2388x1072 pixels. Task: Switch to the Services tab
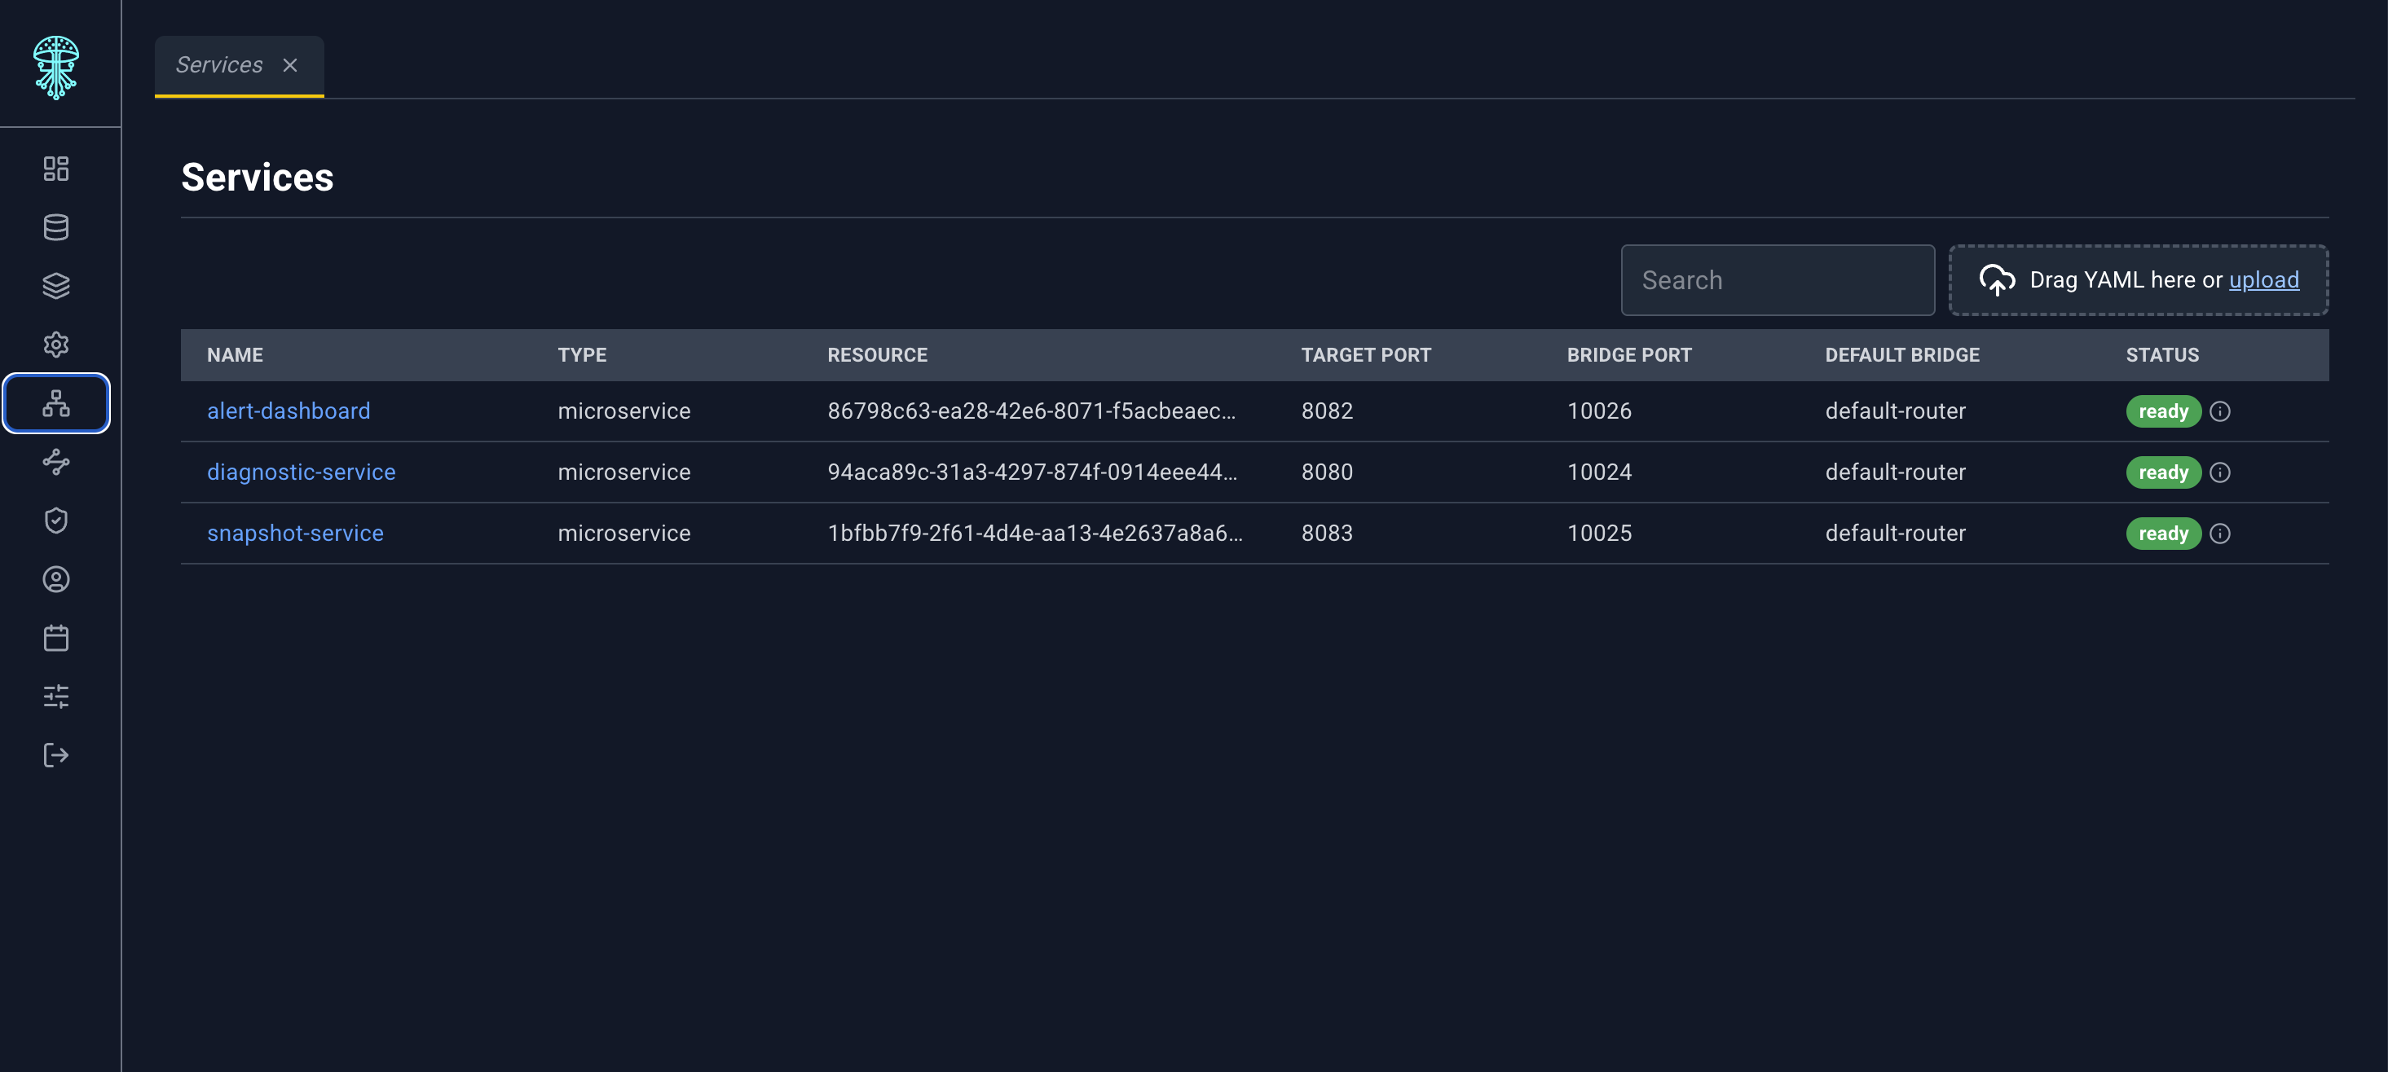[218, 65]
